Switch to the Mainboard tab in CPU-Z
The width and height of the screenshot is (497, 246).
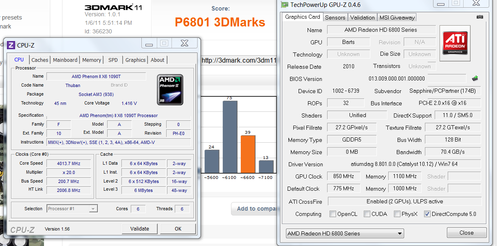(65, 60)
